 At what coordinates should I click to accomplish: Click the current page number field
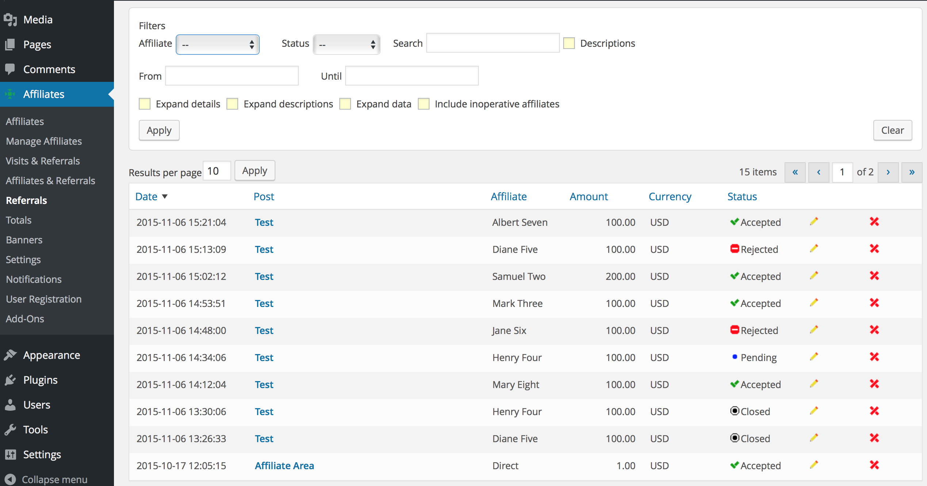coord(842,172)
